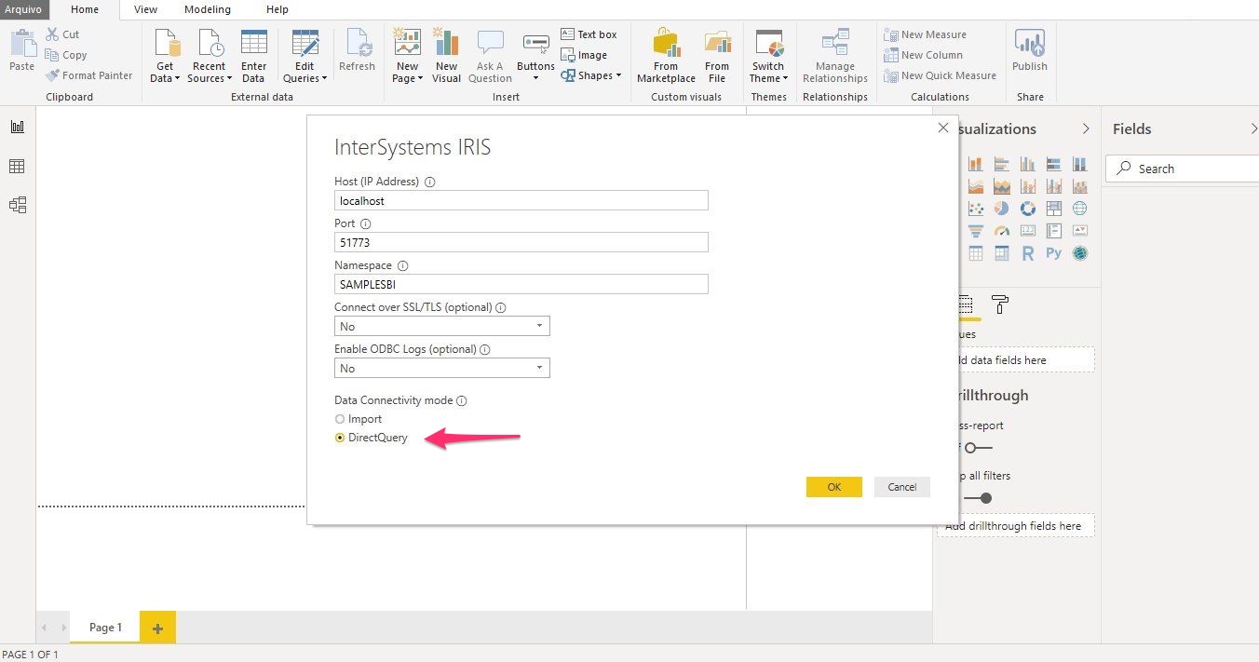Image resolution: width=1259 pixels, height=662 pixels.
Task: Click the Format paint roller icon
Action: 1000,304
